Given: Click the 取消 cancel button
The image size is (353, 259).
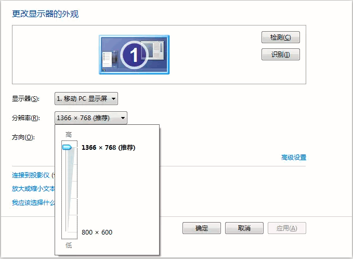Looking at the screenshot, I should 244,228.
